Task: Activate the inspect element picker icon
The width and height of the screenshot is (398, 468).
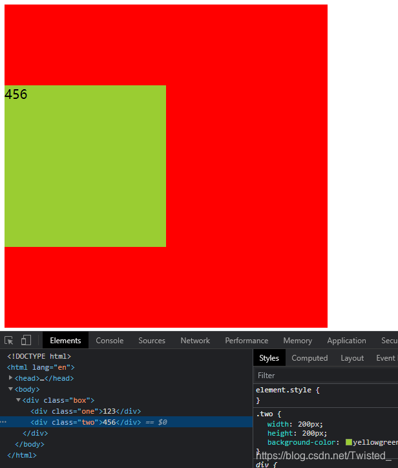Action: pyautogui.click(x=9, y=341)
